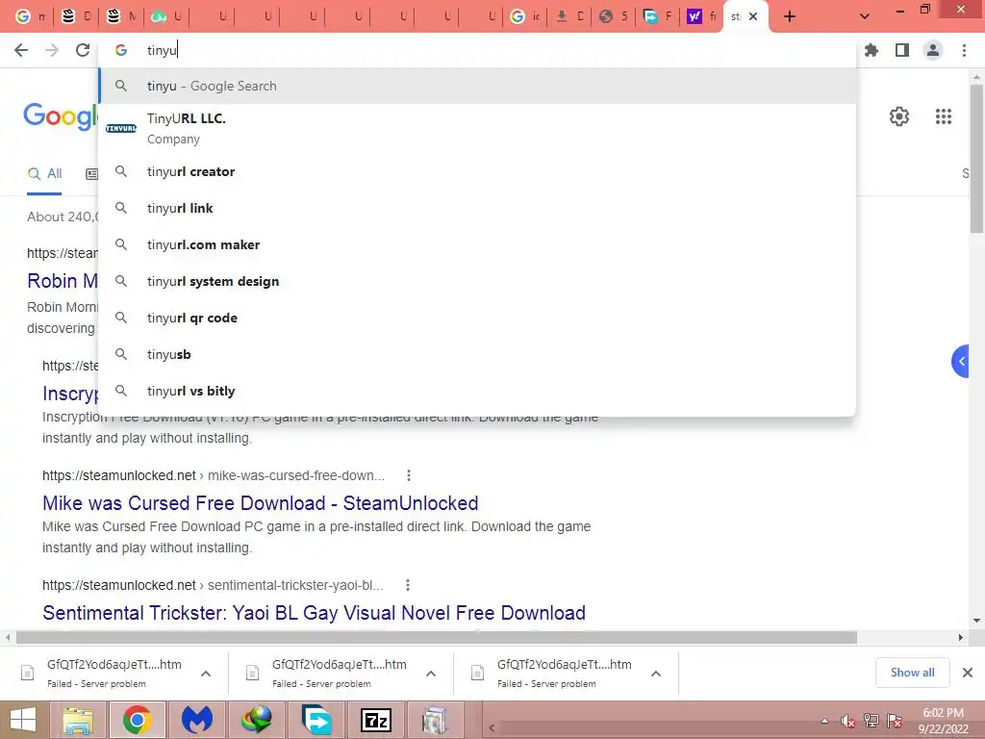Close the downloads bar
The image size is (985, 739).
(968, 673)
